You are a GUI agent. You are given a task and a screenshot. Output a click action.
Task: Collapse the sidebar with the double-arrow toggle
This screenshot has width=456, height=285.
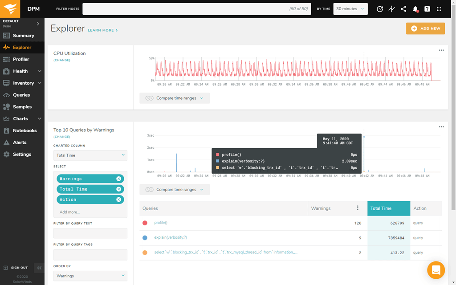pyautogui.click(x=39, y=268)
